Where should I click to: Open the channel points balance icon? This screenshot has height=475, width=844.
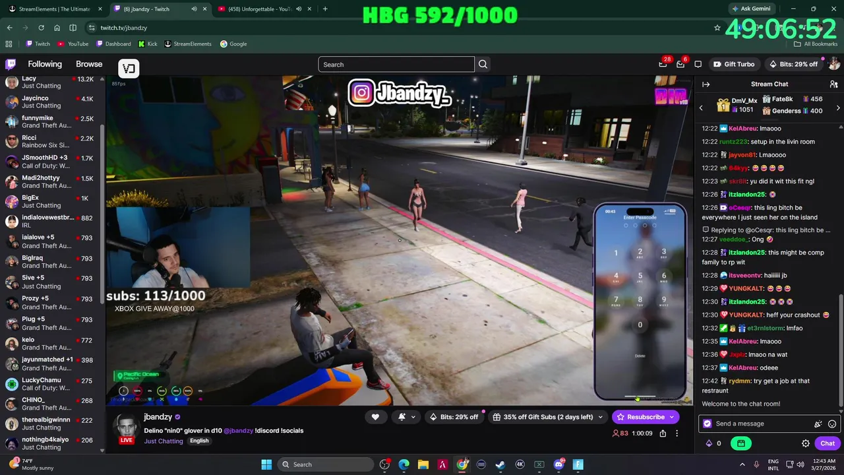[x=713, y=443]
